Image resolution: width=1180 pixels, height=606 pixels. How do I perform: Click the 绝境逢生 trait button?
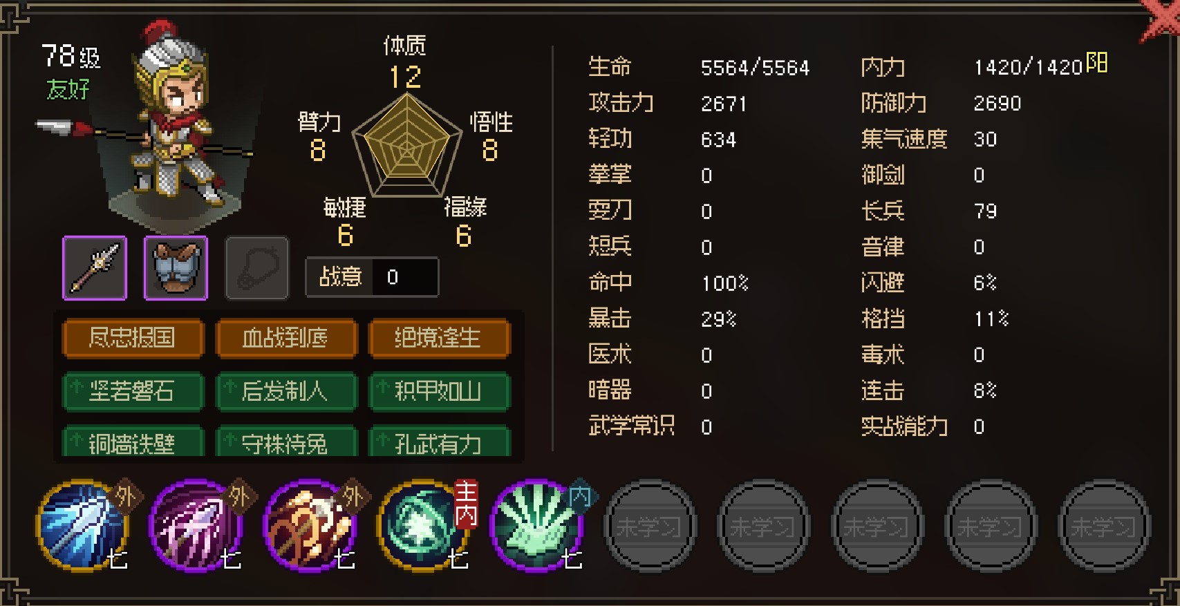click(x=439, y=338)
